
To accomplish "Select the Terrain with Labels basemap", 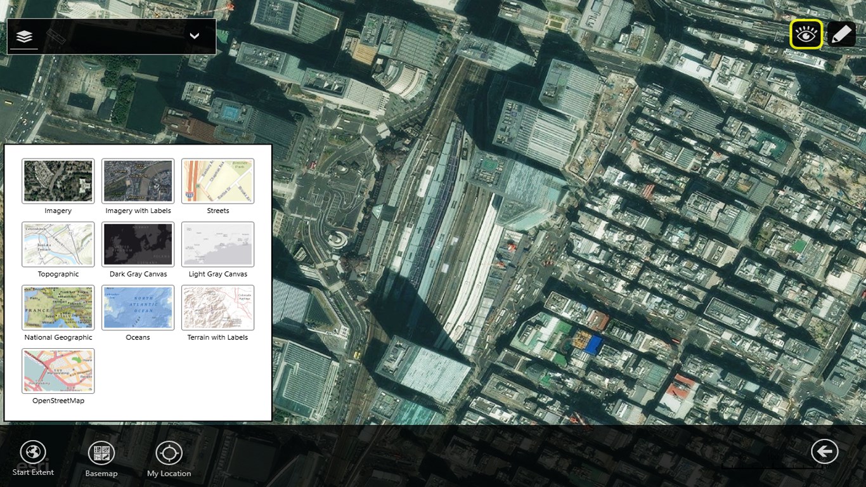I will [218, 308].
